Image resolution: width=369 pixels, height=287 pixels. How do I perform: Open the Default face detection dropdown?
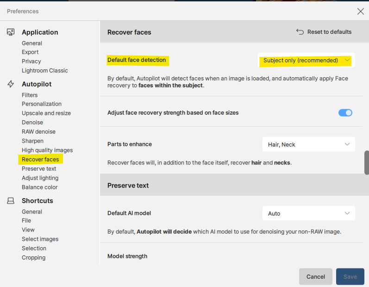306,60
